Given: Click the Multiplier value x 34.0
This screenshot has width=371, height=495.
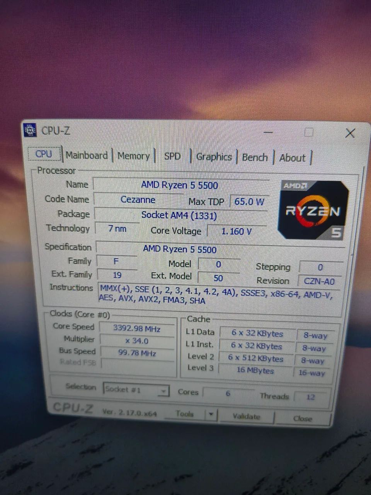Looking at the screenshot, I should click(x=137, y=341).
